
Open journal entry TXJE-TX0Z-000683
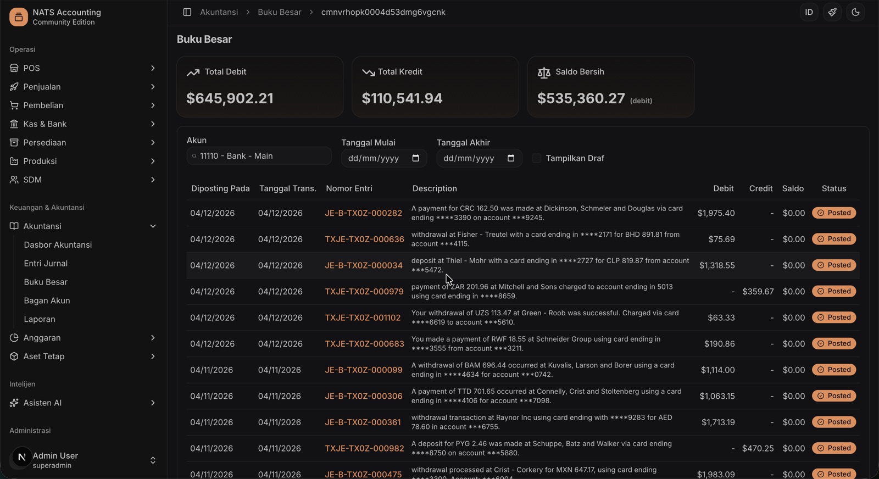point(364,344)
